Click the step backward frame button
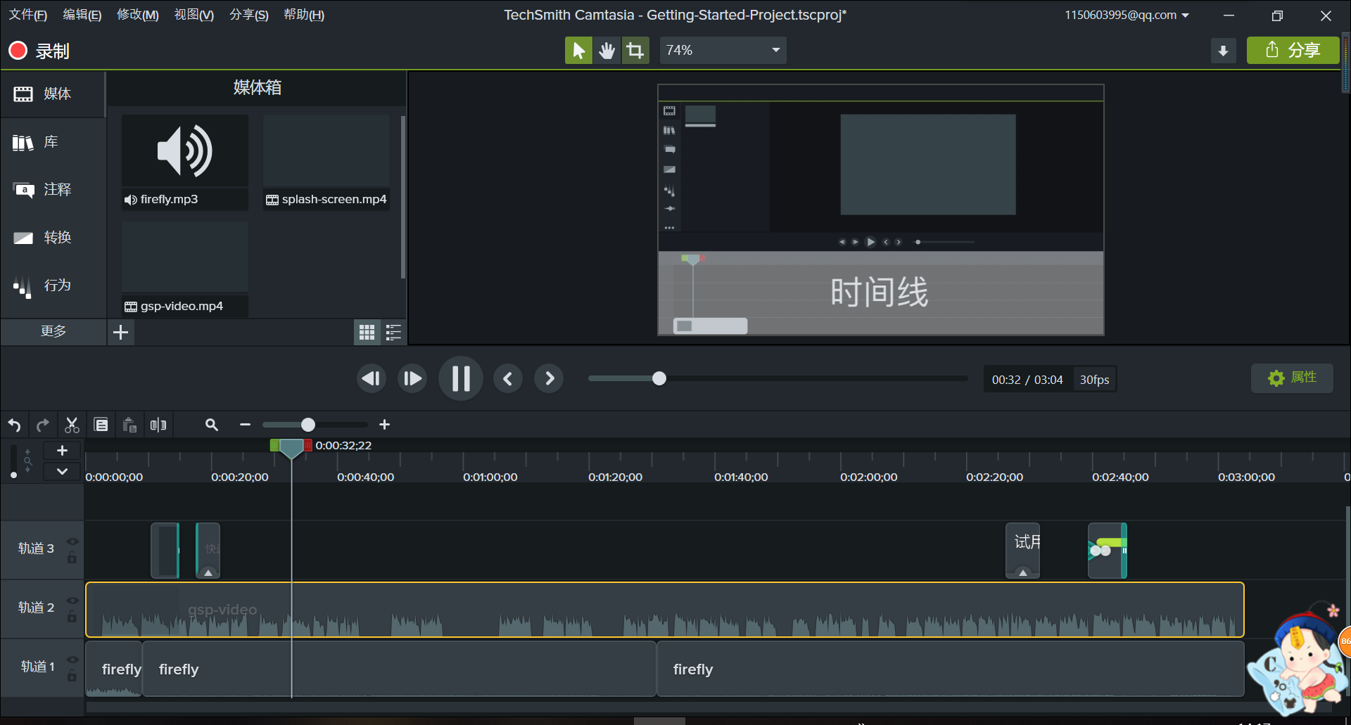The height and width of the screenshot is (725, 1351). [x=371, y=379]
